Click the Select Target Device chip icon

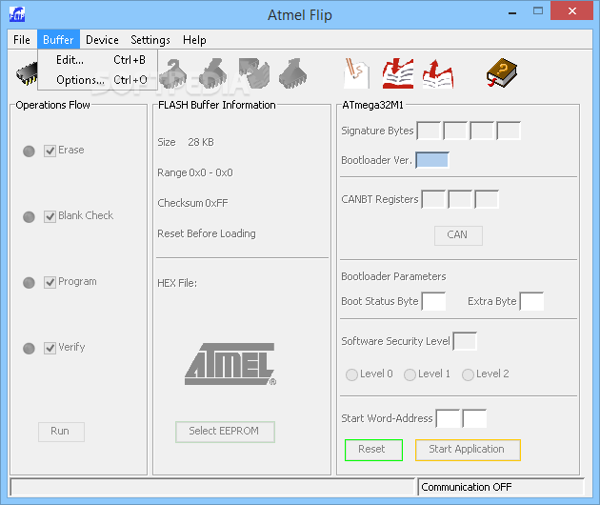[x=27, y=73]
